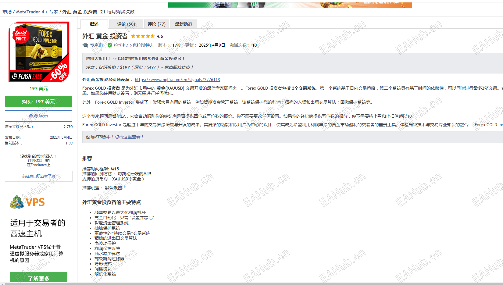Click the 特别大折扣 discount notice text
503x285 pixels.
click(135, 59)
